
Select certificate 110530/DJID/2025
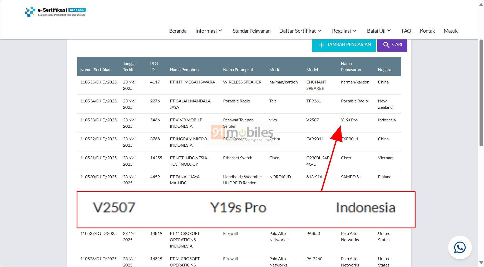coord(98,177)
